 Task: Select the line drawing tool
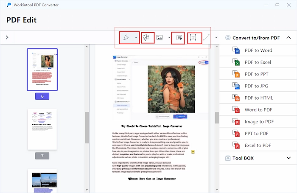pos(206,37)
